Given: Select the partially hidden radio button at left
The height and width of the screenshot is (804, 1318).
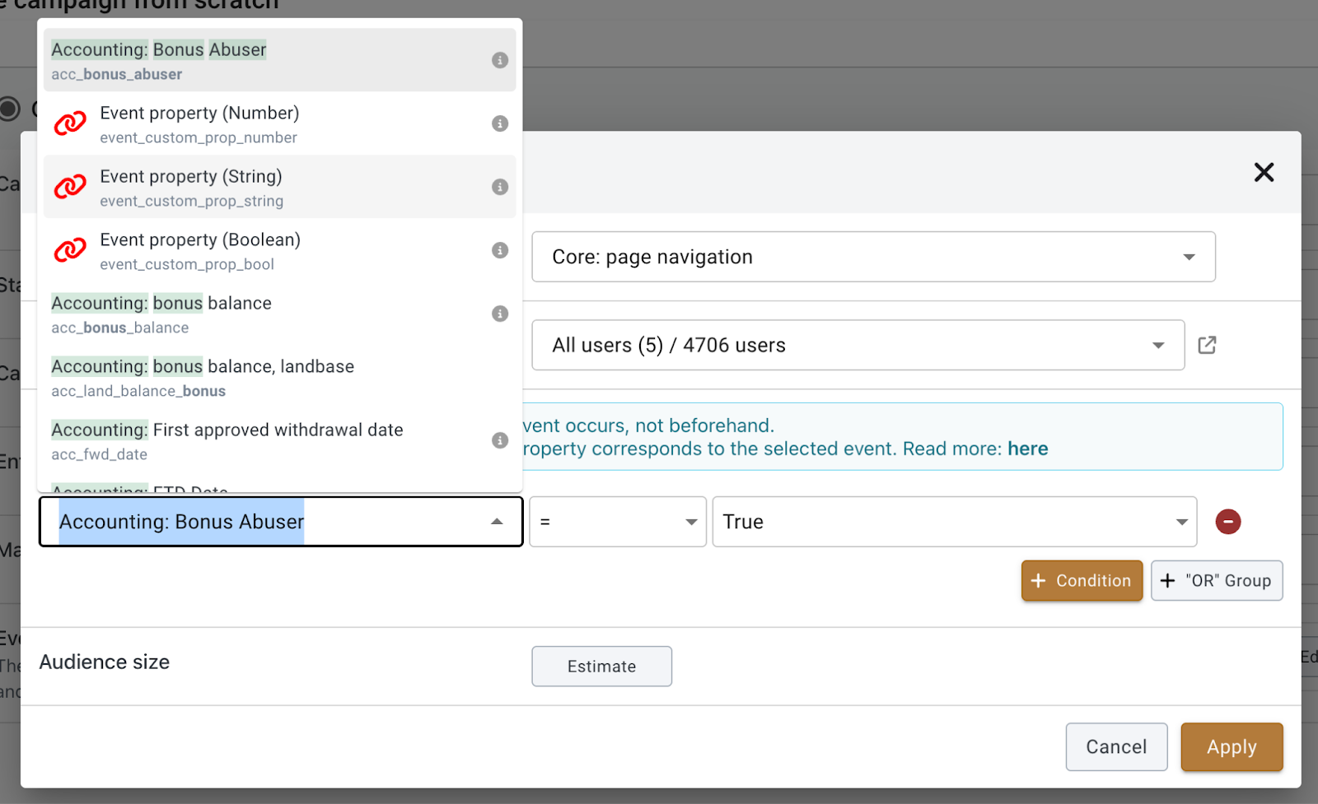Looking at the screenshot, I should coord(9,109).
